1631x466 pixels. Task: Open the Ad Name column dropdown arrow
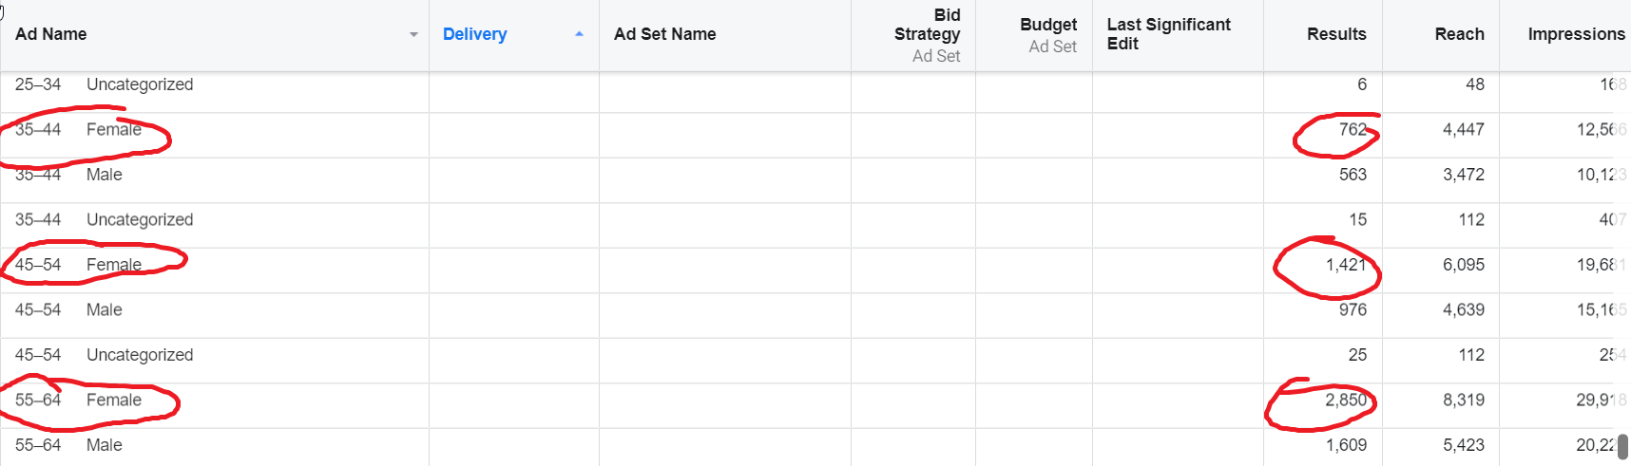[413, 35]
